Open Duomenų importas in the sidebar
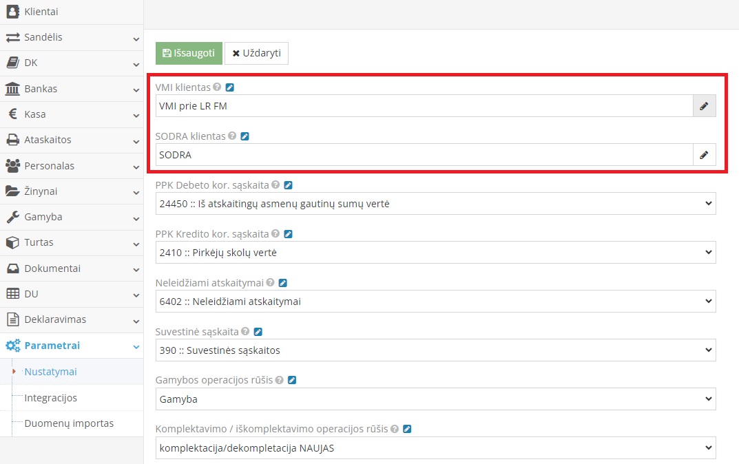 69,423
